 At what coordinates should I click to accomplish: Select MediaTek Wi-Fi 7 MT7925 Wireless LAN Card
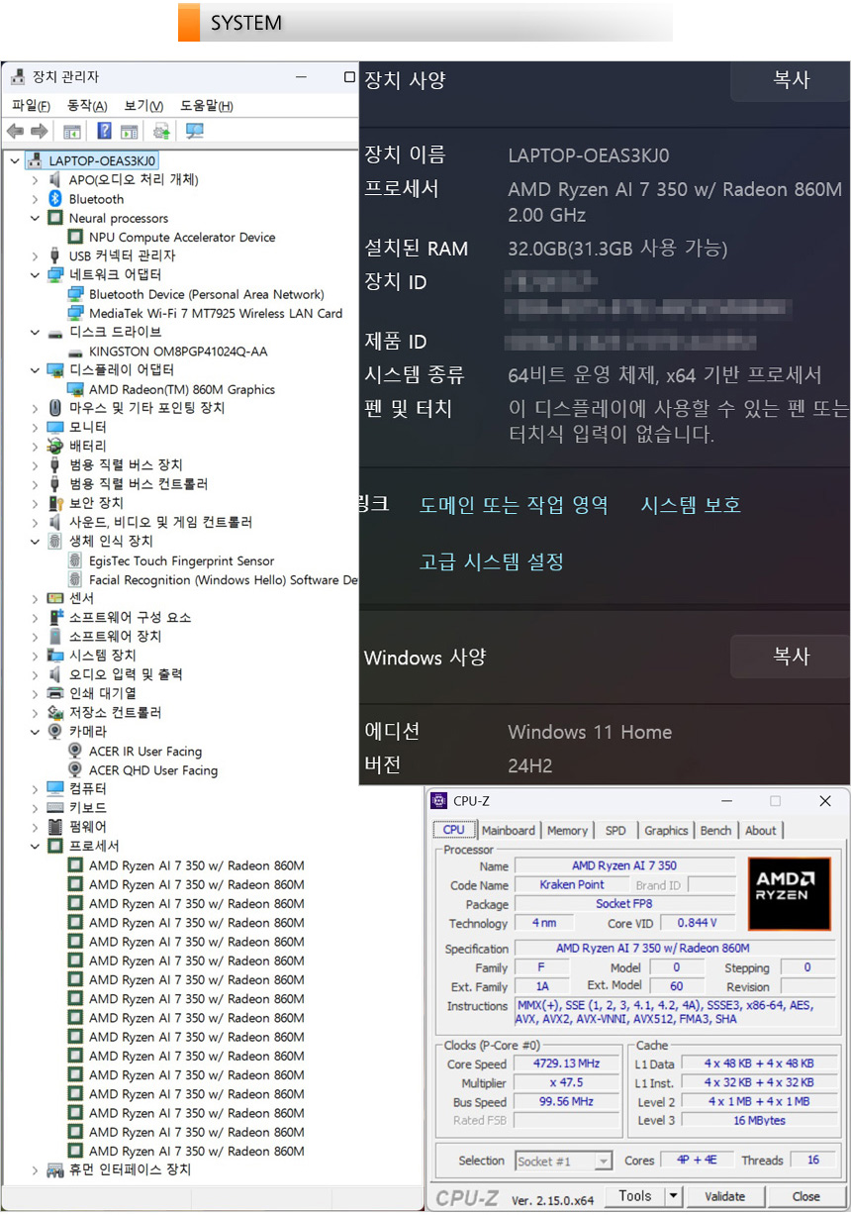[215, 313]
